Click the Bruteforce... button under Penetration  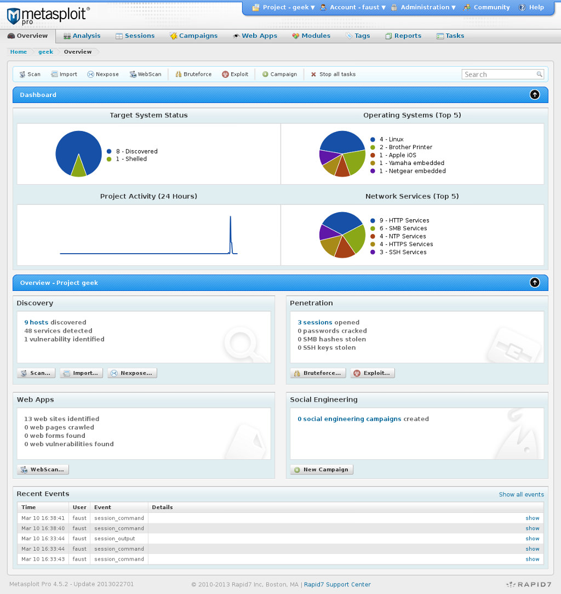(318, 373)
